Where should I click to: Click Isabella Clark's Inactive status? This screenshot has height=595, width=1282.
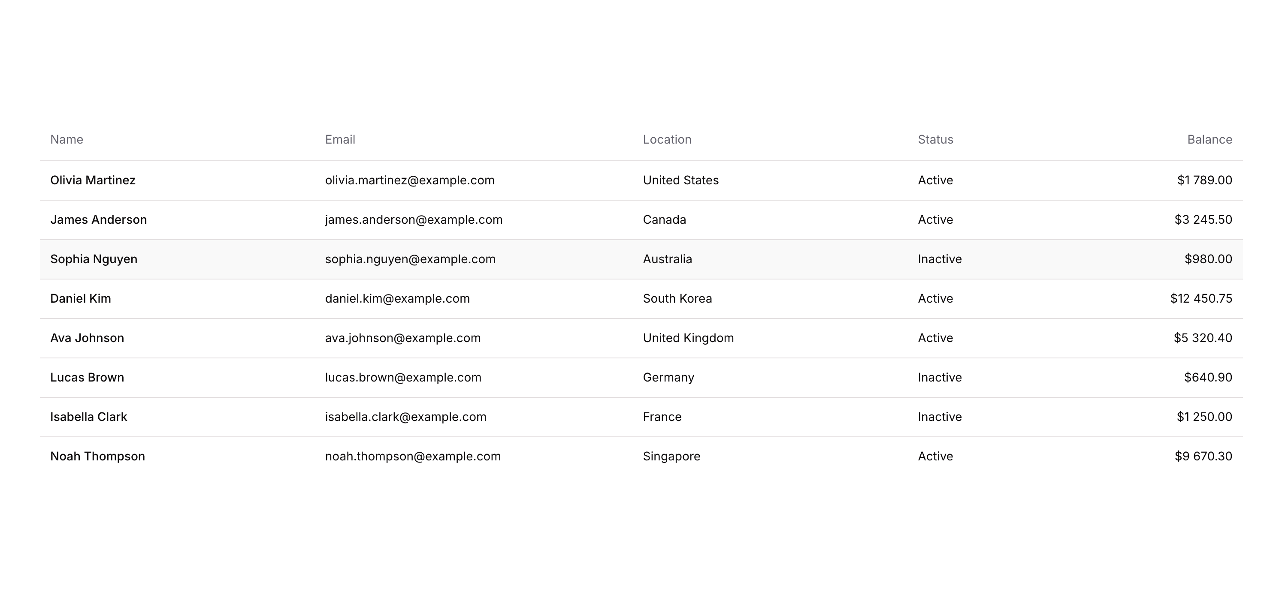click(940, 417)
